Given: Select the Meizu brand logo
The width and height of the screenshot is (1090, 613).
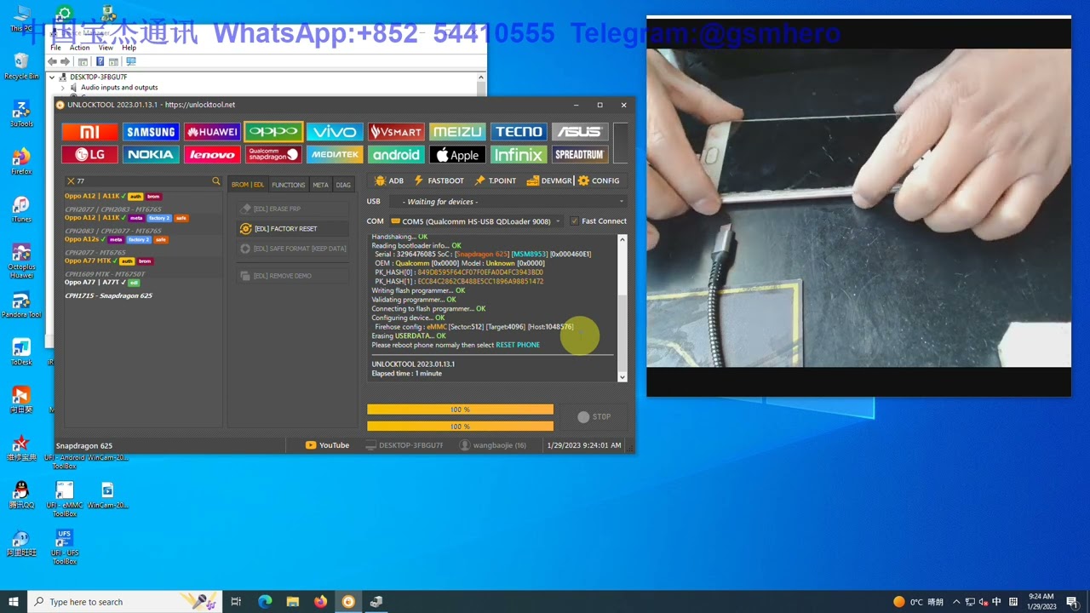Looking at the screenshot, I should point(457,132).
